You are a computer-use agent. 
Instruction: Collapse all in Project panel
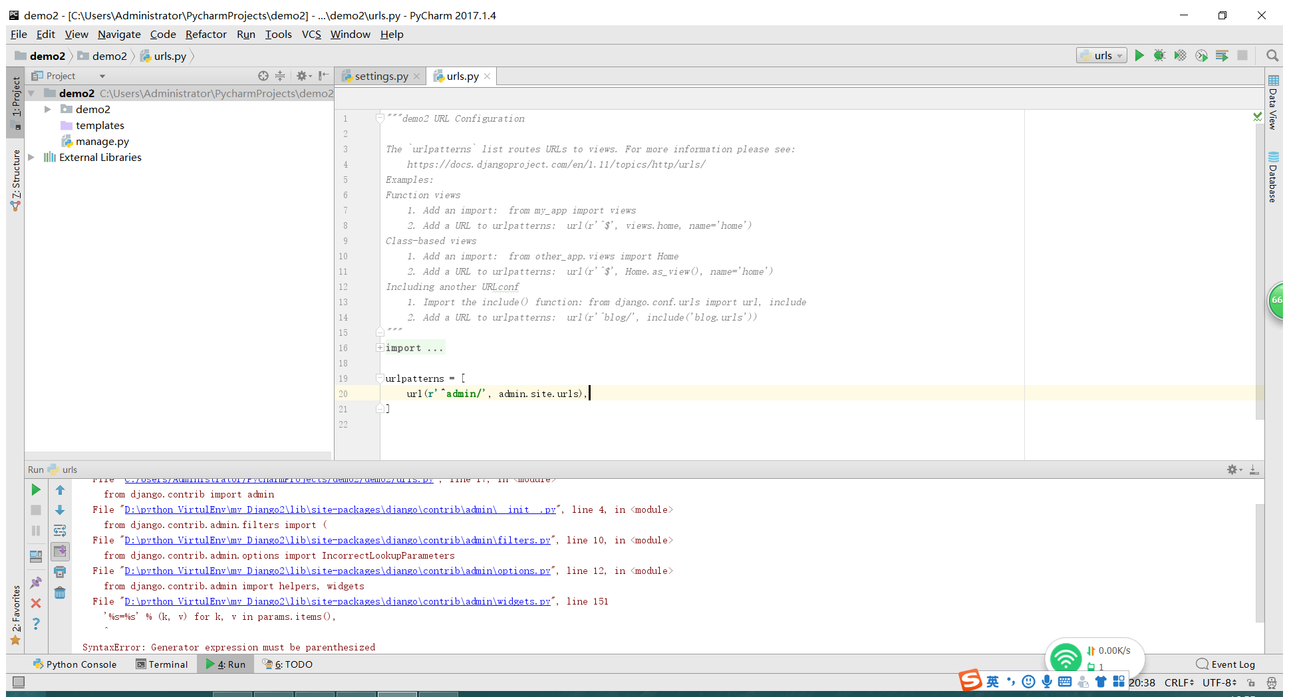pyautogui.click(x=280, y=76)
